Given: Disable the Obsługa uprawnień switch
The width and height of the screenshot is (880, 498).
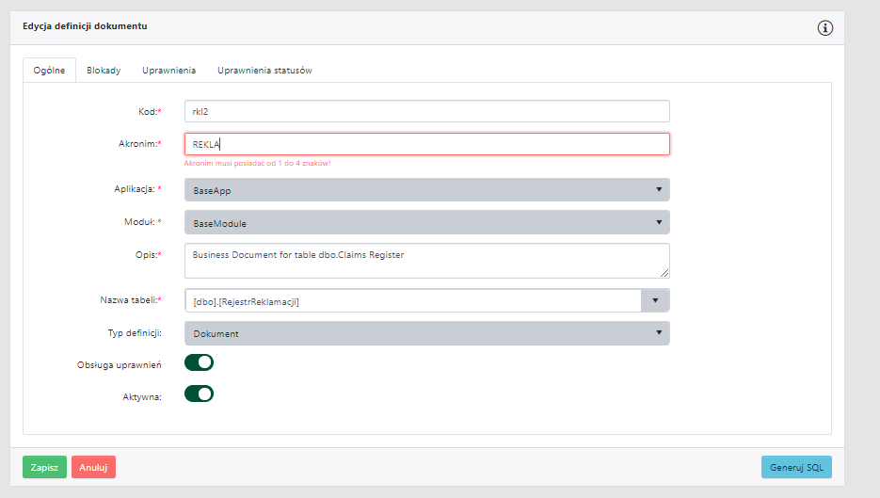Looking at the screenshot, I should click(x=199, y=362).
